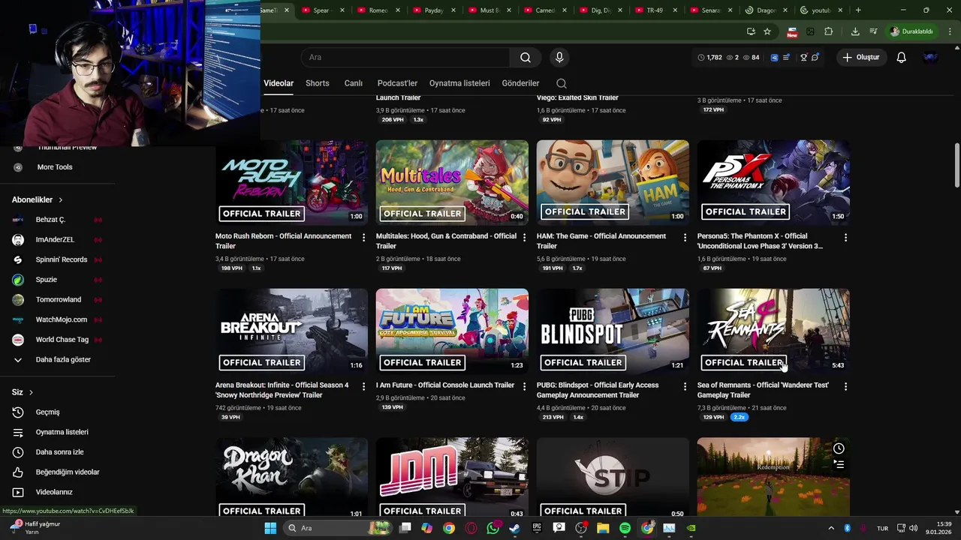Open WhatsApp from the taskbar
This screenshot has height=540, width=961.
tap(493, 528)
